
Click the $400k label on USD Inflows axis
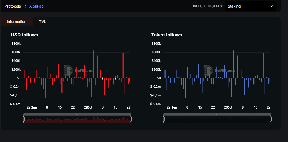(16, 61)
